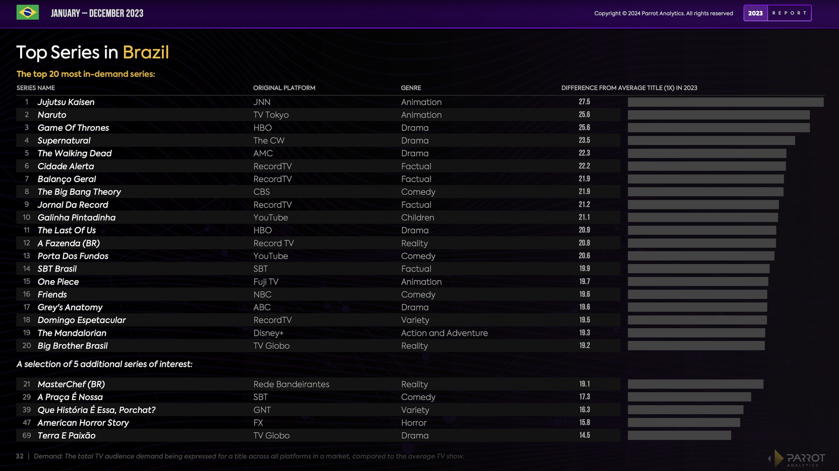
Task: Select the Naruto series name
Action: point(52,115)
